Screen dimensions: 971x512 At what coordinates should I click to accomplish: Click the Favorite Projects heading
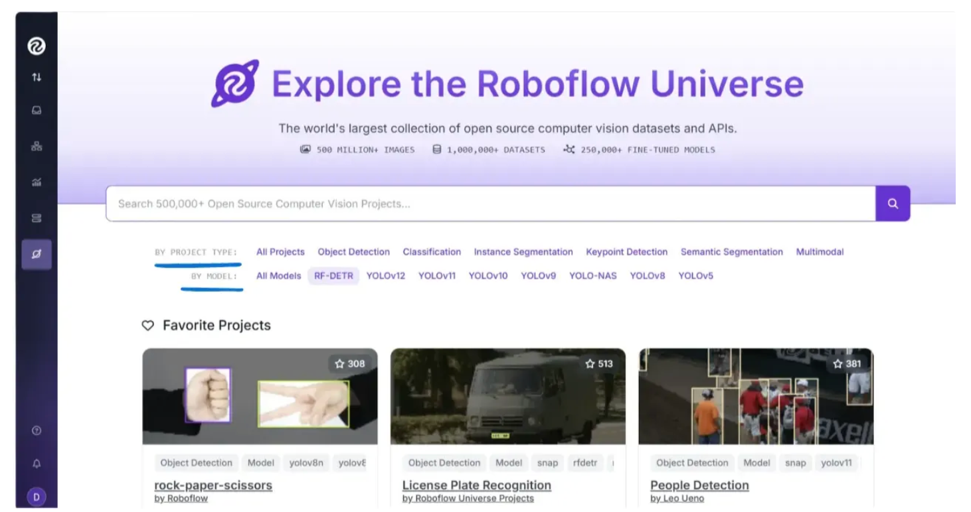pos(217,326)
